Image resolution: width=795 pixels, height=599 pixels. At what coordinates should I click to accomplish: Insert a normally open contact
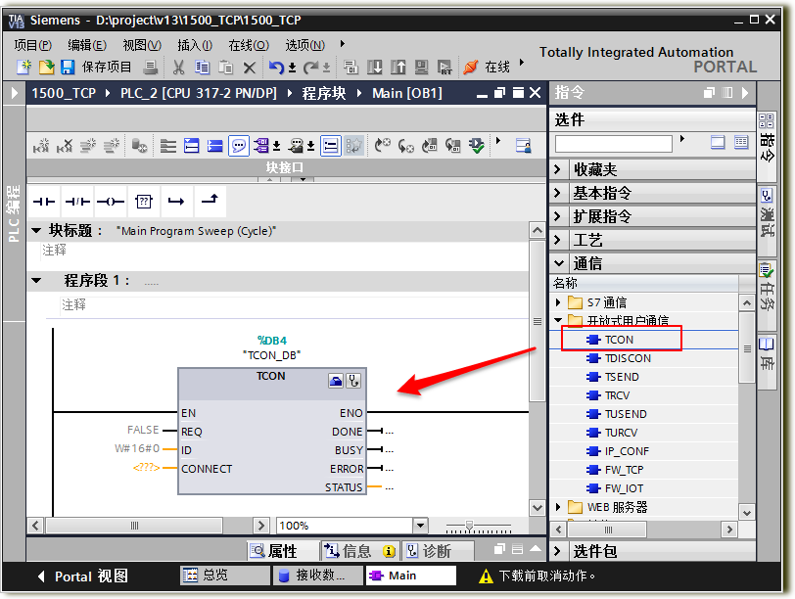[44, 202]
